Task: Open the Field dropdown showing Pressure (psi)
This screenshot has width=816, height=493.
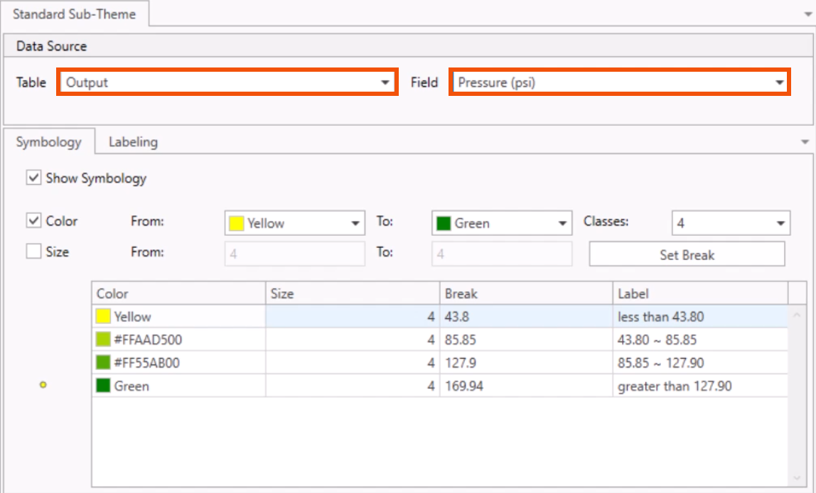Action: pyautogui.click(x=618, y=82)
